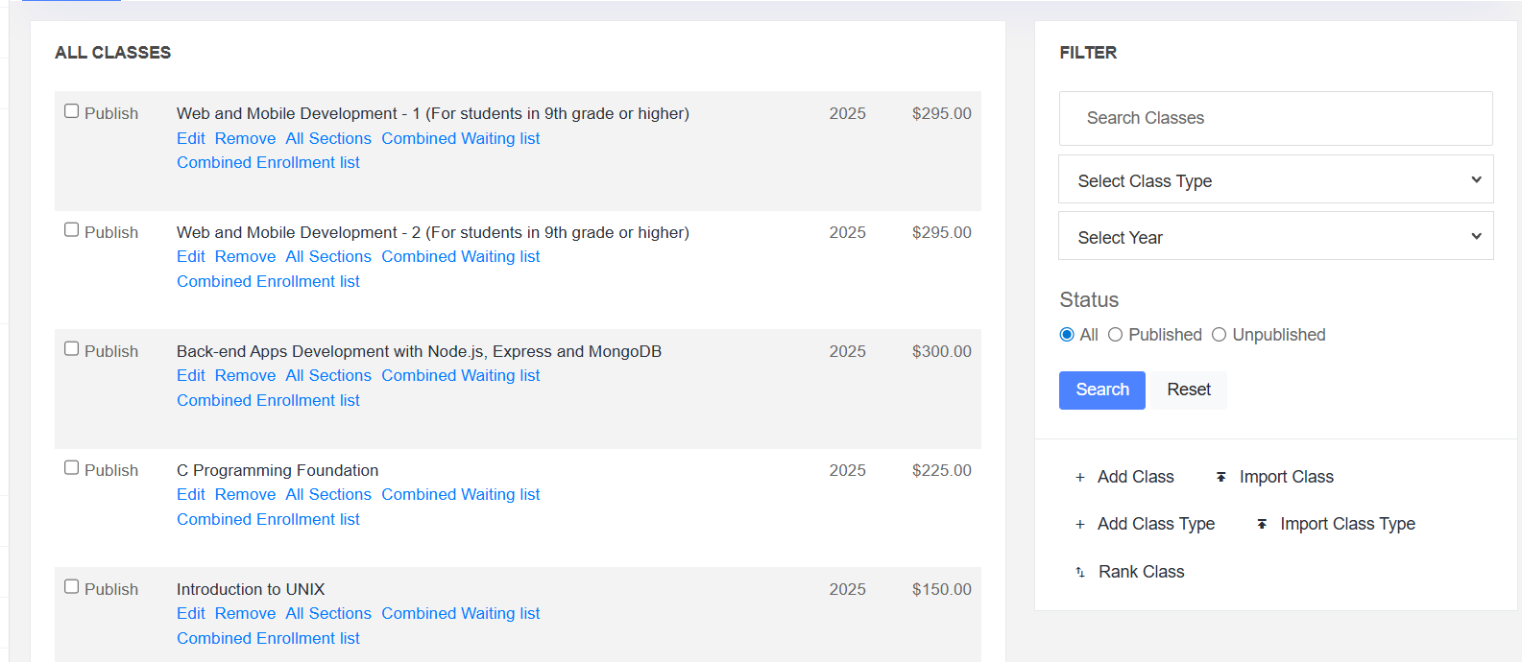Select the Published status radio button

pyautogui.click(x=1116, y=335)
